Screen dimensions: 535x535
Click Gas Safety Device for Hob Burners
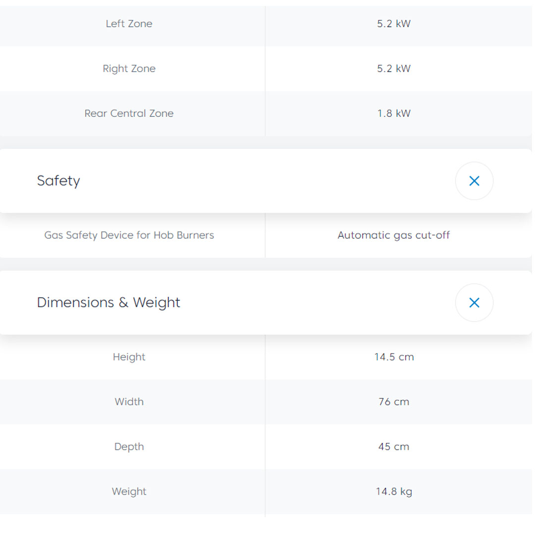[129, 235]
